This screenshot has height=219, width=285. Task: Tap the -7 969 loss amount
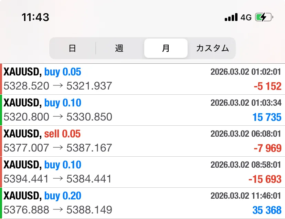pyautogui.click(x=267, y=148)
